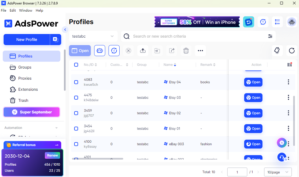Screen dimensions: 299x177
Task: Click the Super September promo button
Action: 32,112
